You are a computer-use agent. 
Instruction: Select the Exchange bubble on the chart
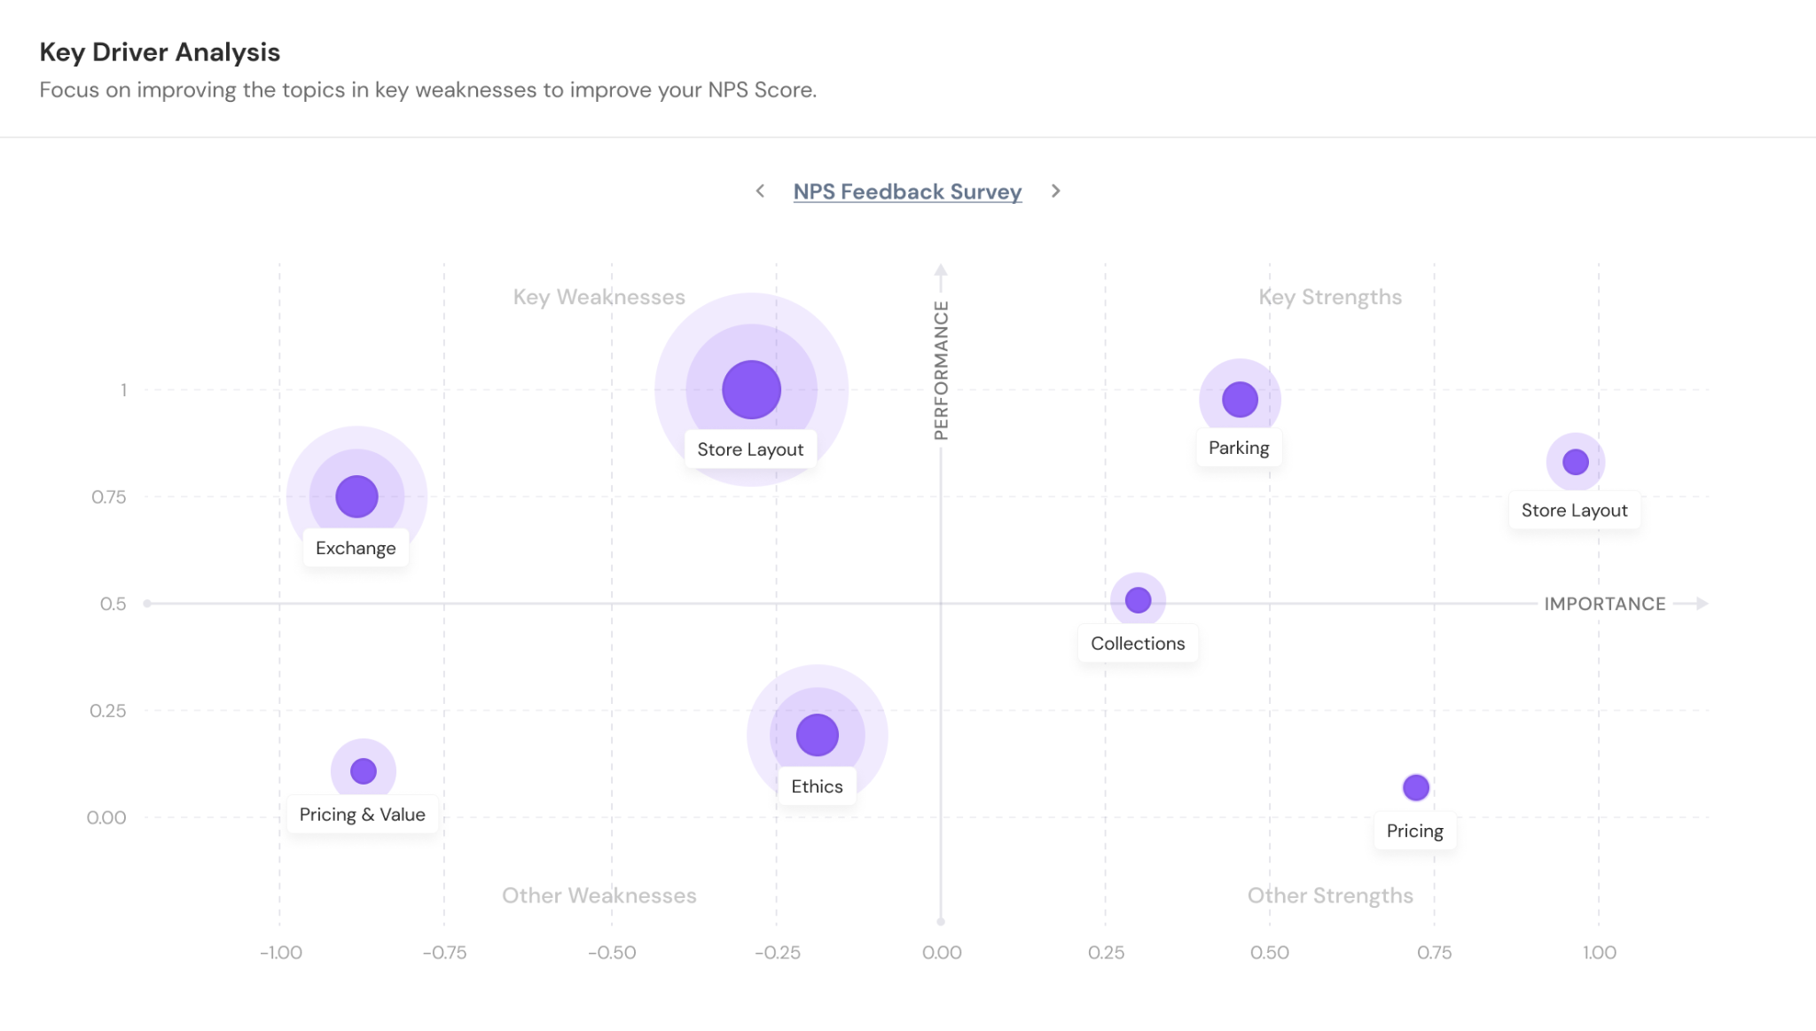point(356,496)
